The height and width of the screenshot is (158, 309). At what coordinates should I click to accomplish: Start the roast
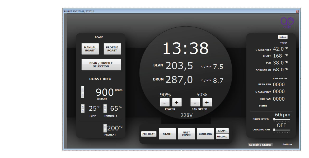coord(167,134)
